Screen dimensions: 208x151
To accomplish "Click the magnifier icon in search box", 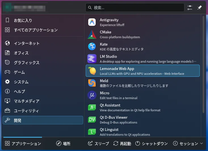I will 90,8.
